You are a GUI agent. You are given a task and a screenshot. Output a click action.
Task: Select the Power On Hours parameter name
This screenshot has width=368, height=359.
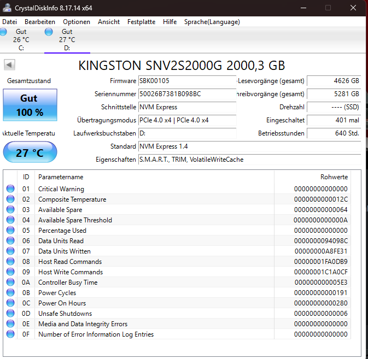(x=62, y=303)
